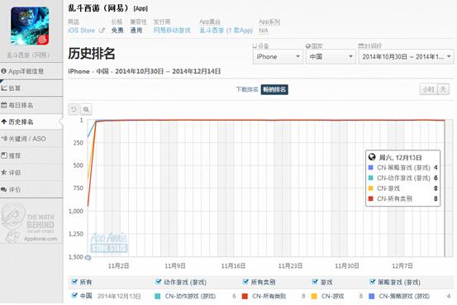The height and width of the screenshot is (305, 457).
Task: Toggle the 中国 row checkbox
Action: coord(74,296)
